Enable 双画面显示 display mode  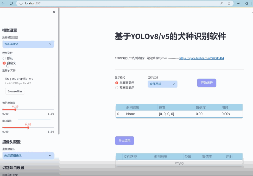(116, 87)
